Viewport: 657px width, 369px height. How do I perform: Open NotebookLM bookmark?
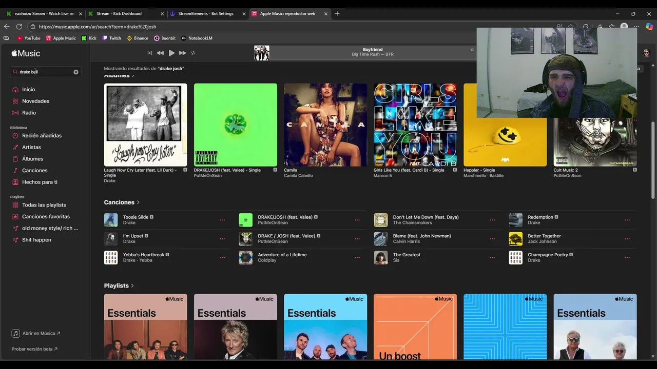(x=197, y=38)
